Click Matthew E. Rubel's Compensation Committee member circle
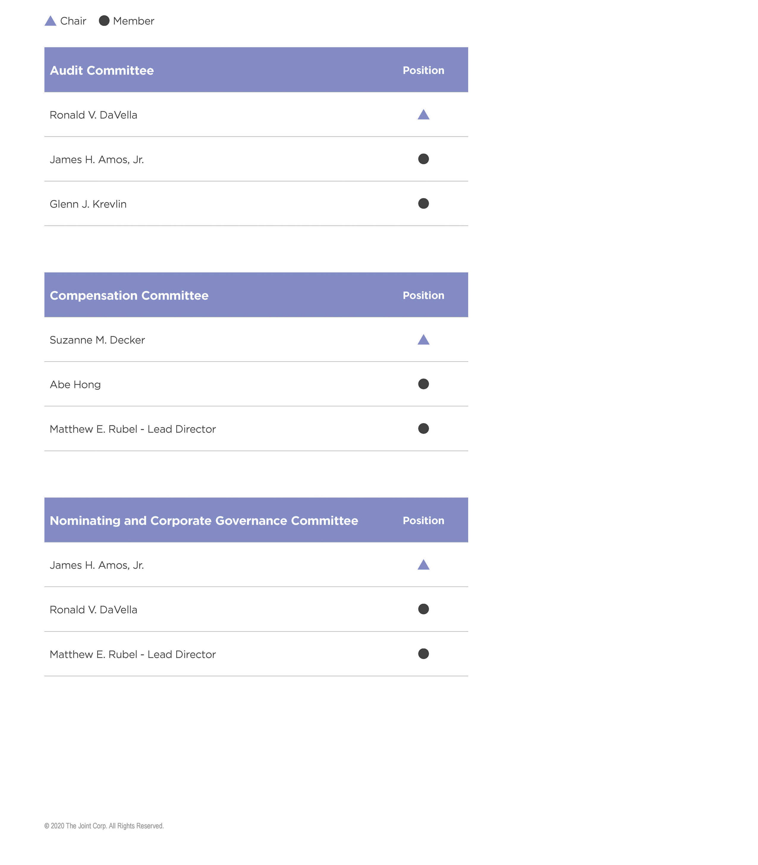Viewport: 758px width, 865px height. 423,429
